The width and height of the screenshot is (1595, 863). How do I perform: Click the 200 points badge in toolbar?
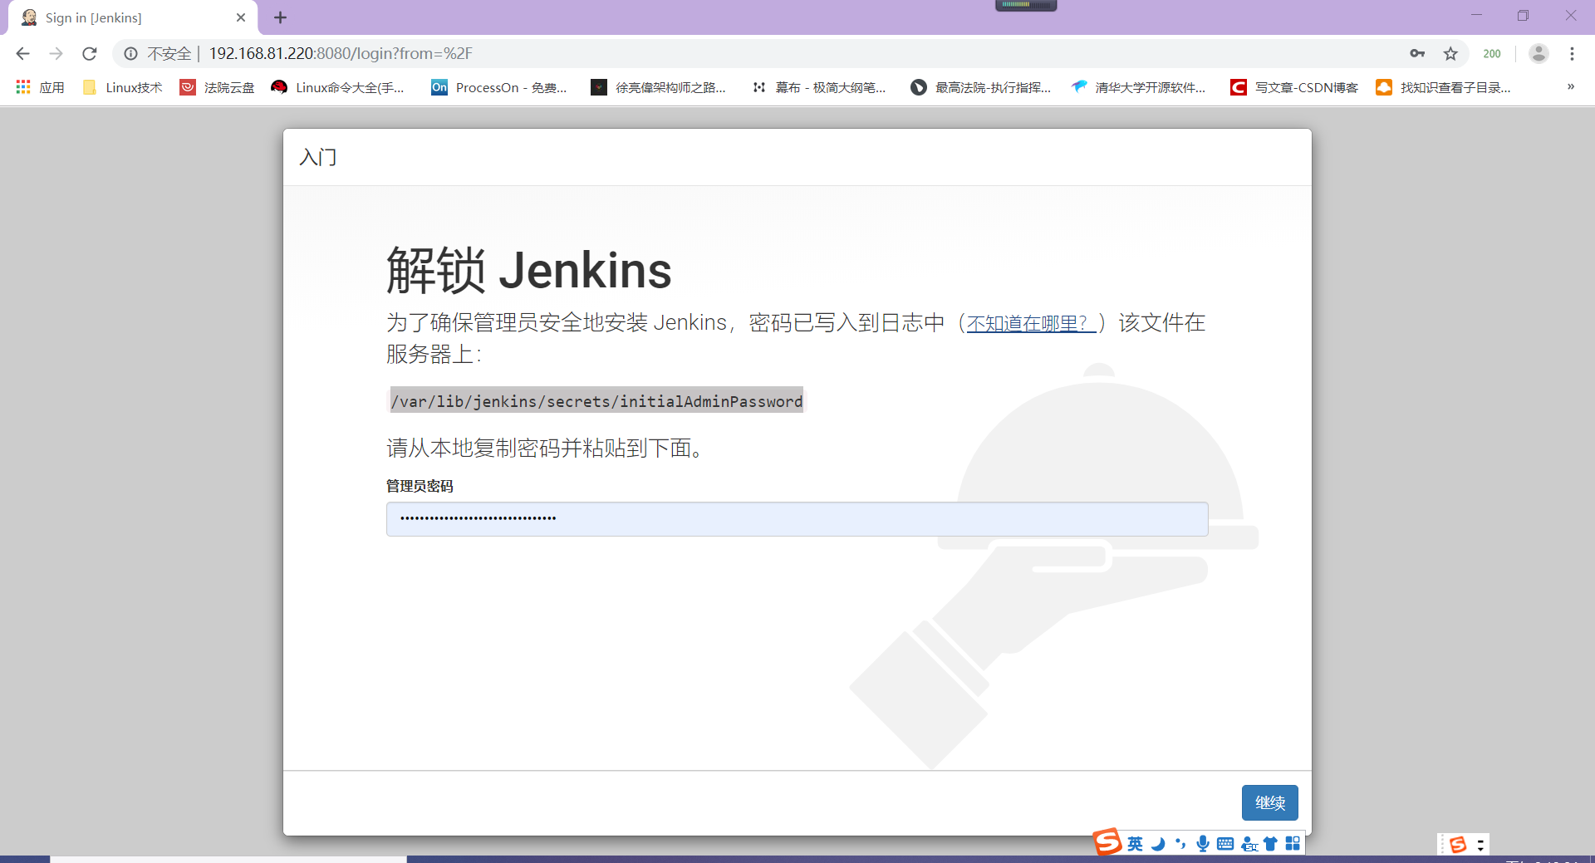[x=1491, y=53]
